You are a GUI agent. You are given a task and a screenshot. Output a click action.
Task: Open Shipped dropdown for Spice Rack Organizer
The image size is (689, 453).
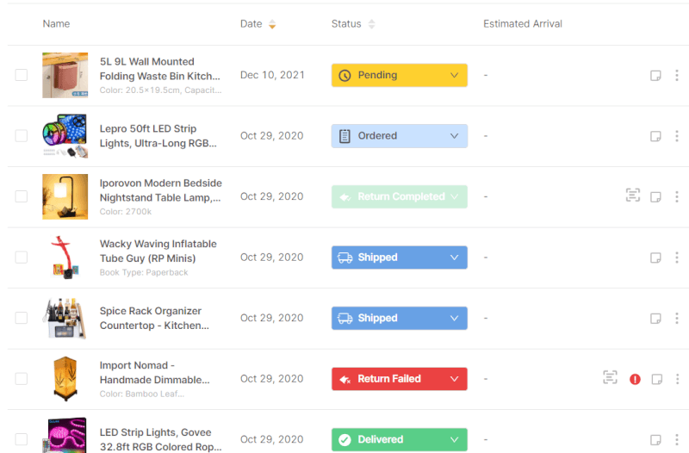pos(400,318)
